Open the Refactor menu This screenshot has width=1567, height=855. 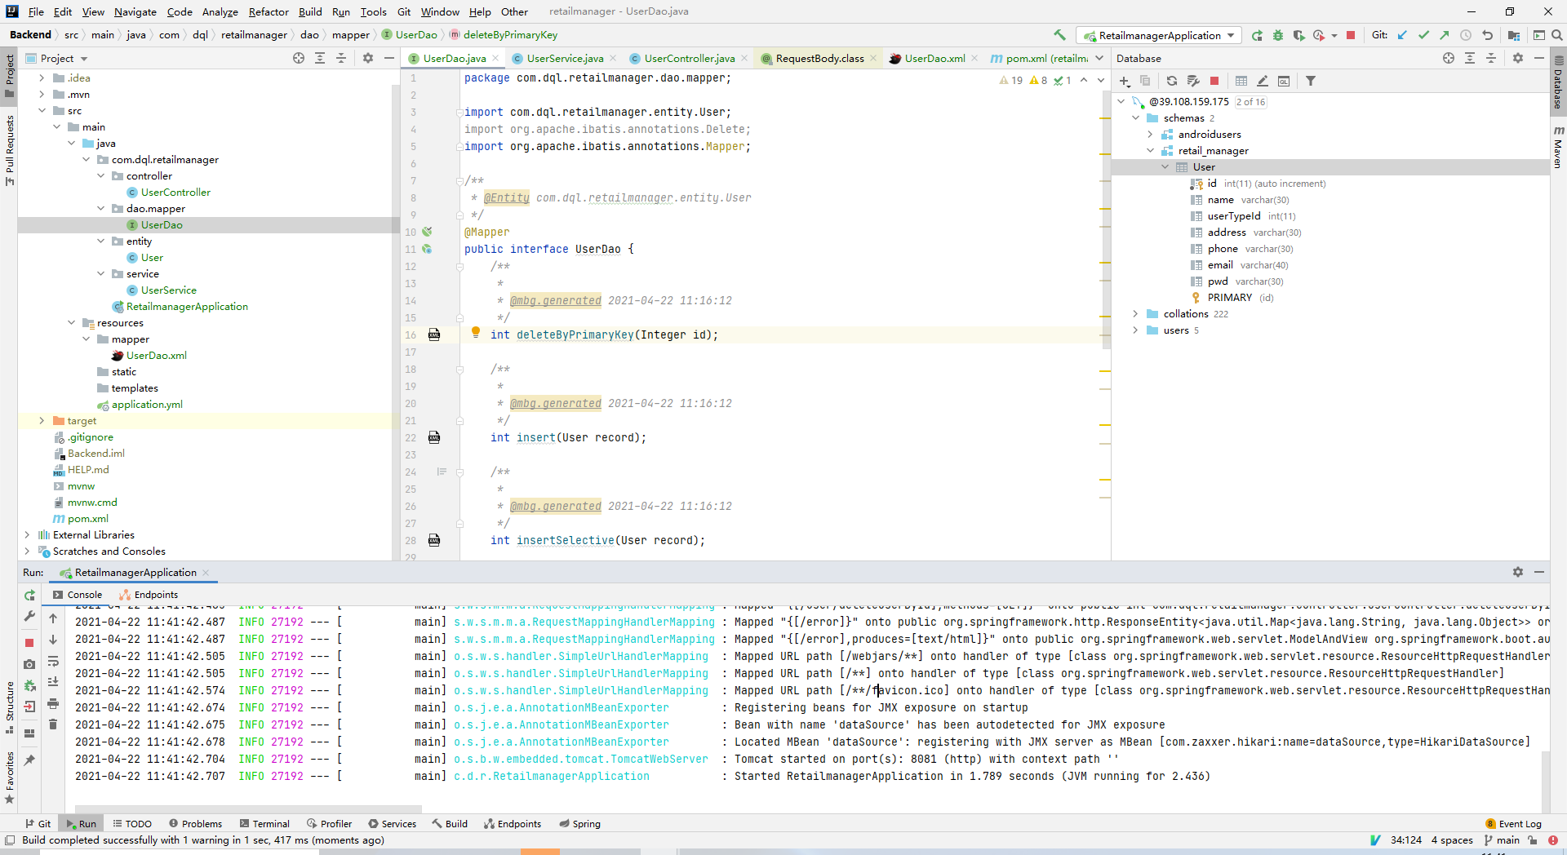click(x=269, y=11)
